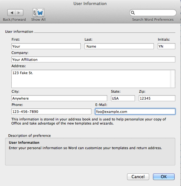Edit the State field containing USA
Image resolution: width=181 pixels, height=186 pixels.
[123, 98]
